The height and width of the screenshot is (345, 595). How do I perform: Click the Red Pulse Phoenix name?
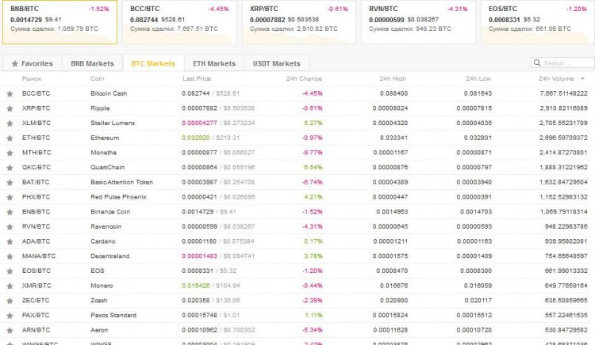(118, 197)
